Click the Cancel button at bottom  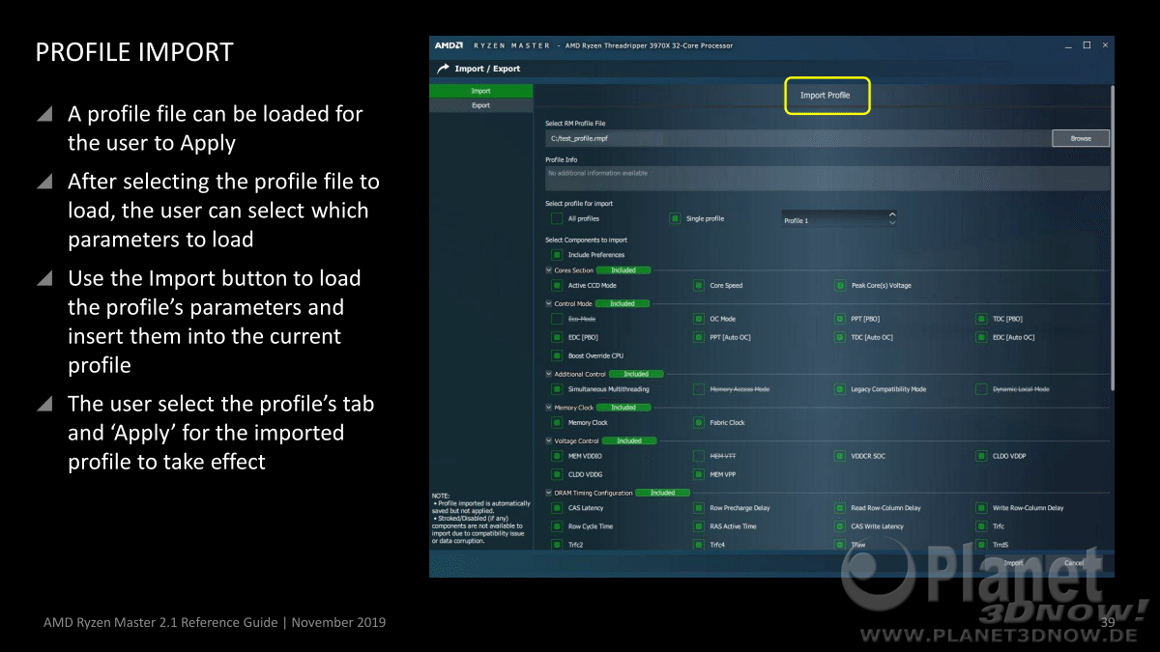(1074, 563)
